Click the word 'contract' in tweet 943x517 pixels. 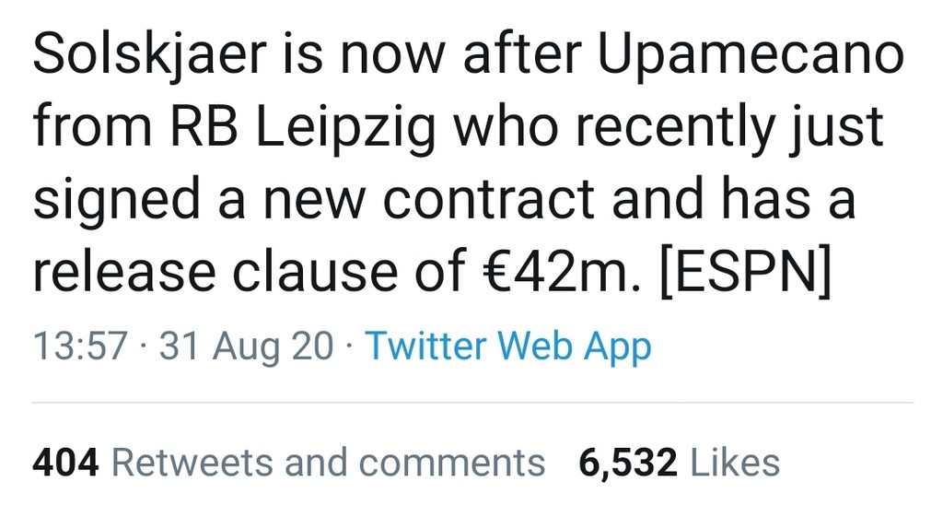click(x=485, y=201)
